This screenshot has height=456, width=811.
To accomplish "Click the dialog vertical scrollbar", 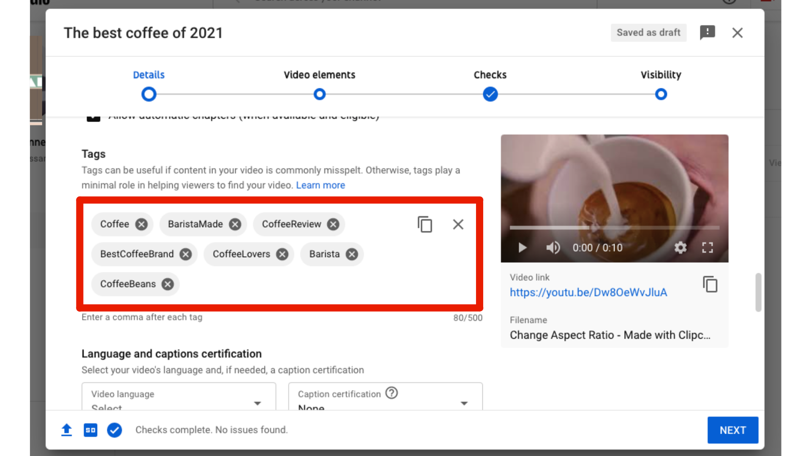I will pyautogui.click(x=758, y=292).
